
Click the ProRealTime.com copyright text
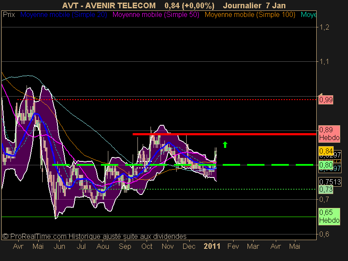[x=94, y=236]
